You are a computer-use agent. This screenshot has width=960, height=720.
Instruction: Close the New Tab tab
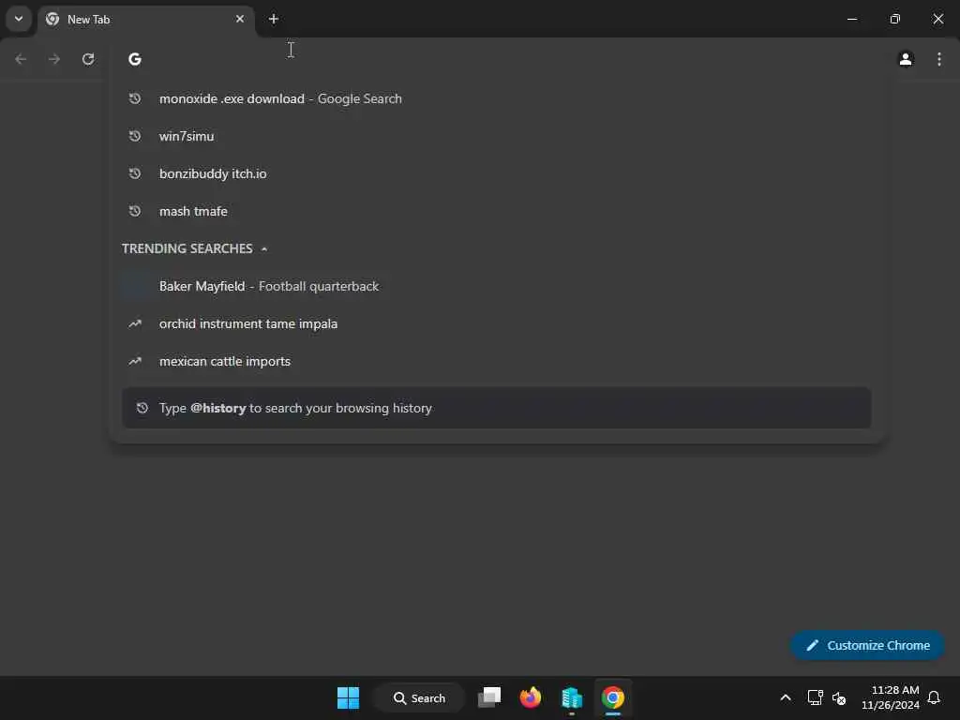pyautogui.click(x=240, y=19)
